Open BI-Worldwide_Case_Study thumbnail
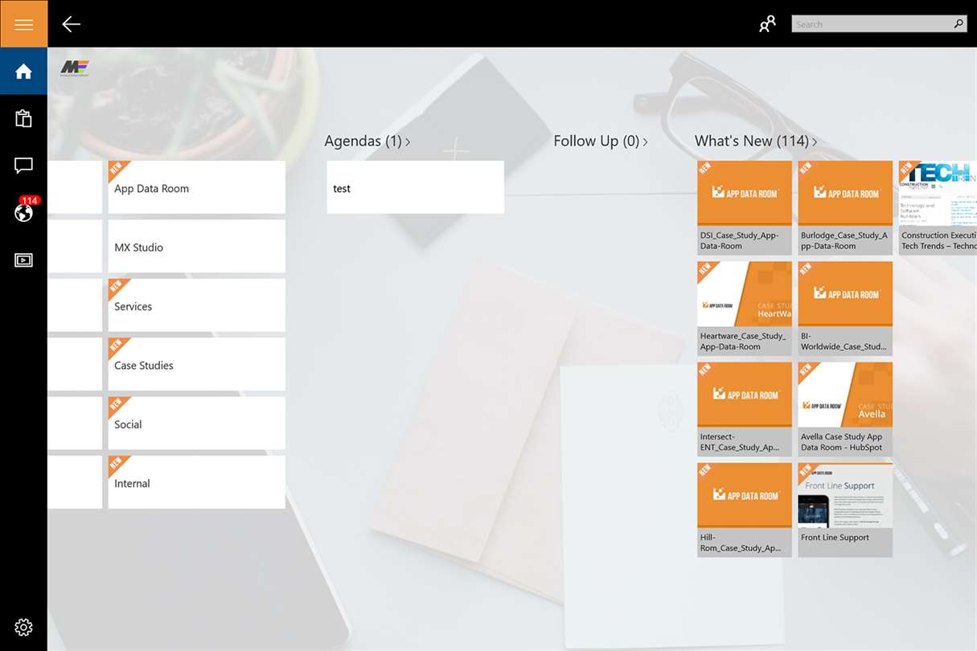The height and width of the screenshot is (651, 977). [845, 309]
